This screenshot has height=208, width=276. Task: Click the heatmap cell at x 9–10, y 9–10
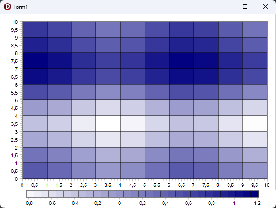tap(255, 29)
